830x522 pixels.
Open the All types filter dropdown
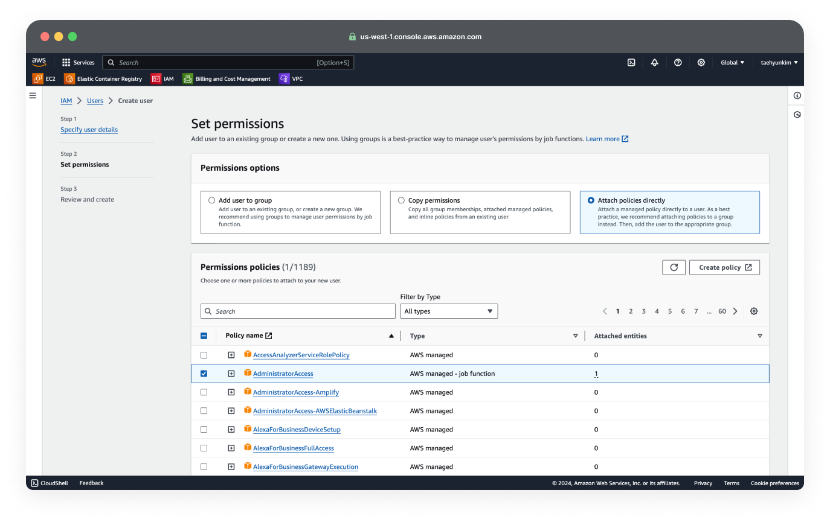click(x=449, y=311)
